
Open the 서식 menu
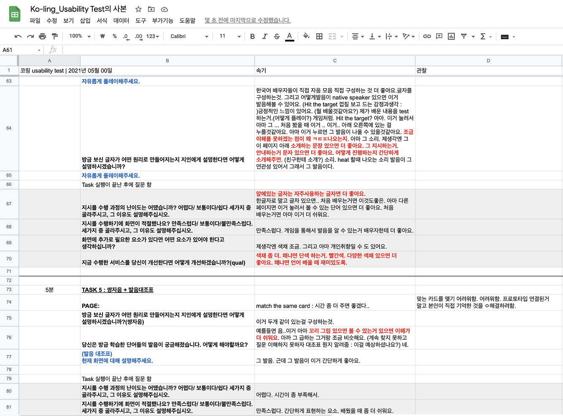pos(102,20)
